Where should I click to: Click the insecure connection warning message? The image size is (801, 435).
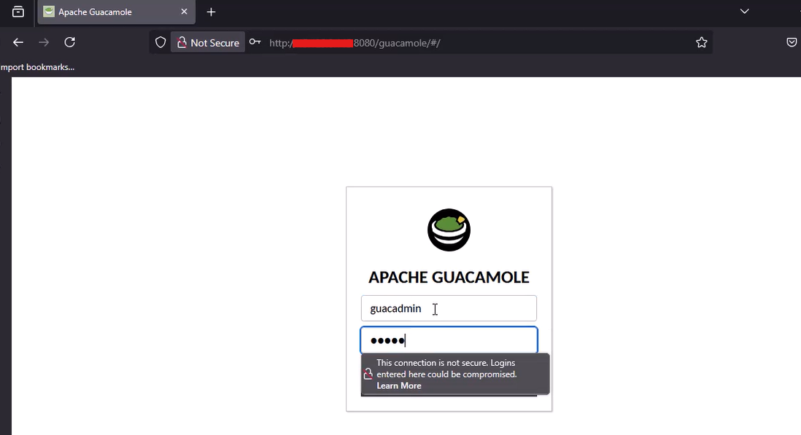tap(446, 368)
